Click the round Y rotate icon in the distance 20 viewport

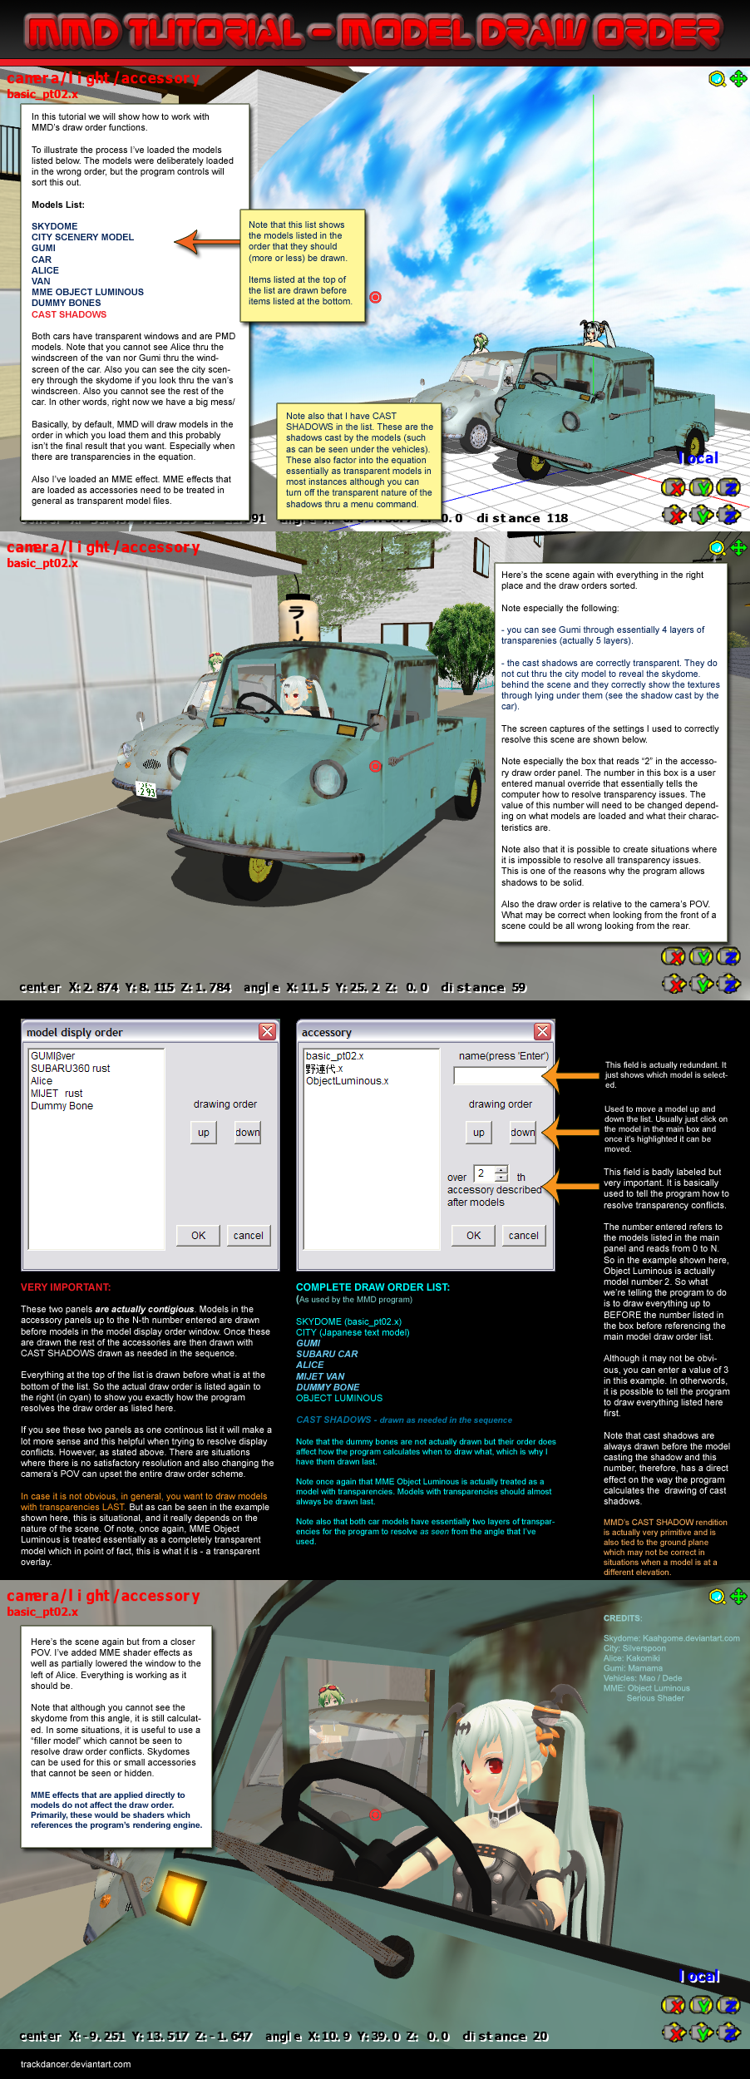[x=702, y=2006]
